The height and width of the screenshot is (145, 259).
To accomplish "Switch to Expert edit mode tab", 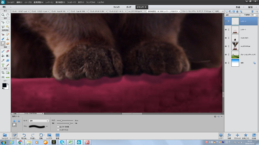I will pyautogui.click(x=142, y=7).
